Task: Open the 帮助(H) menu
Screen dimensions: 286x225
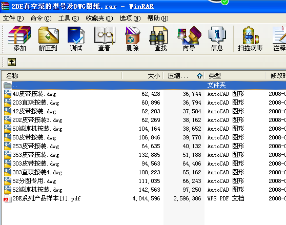Action: (158, 18)
